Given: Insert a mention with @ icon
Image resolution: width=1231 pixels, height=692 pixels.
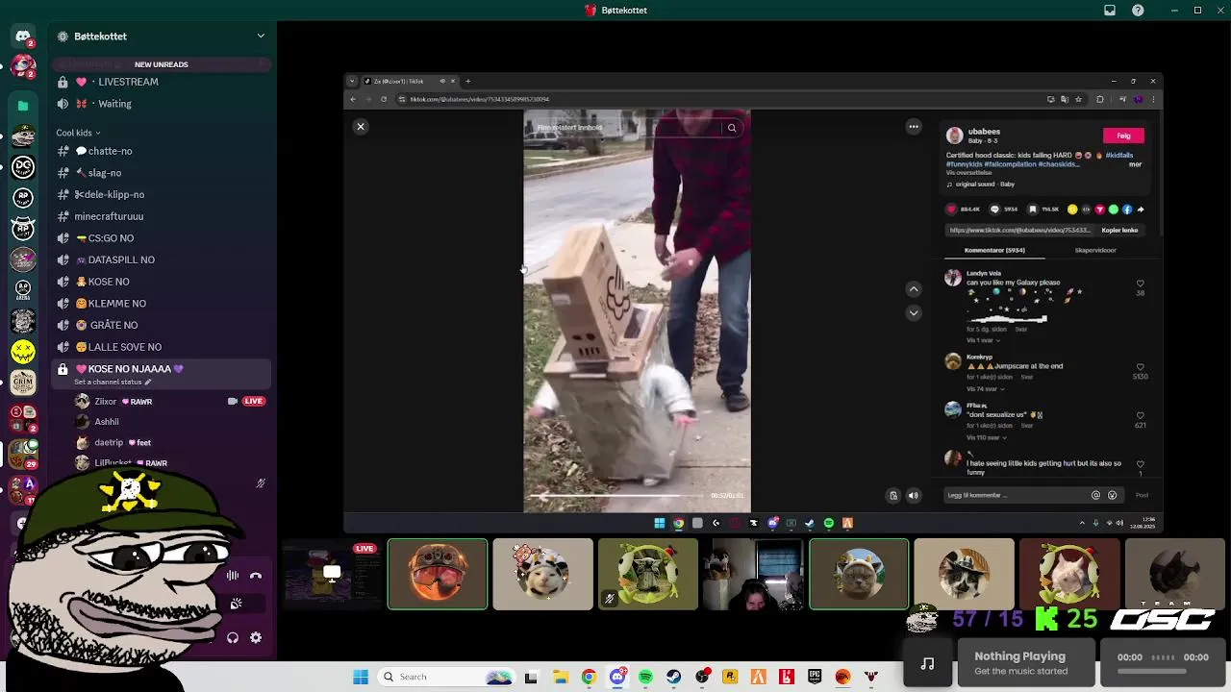Looking at the screenshot, I should pos(1095,496).
